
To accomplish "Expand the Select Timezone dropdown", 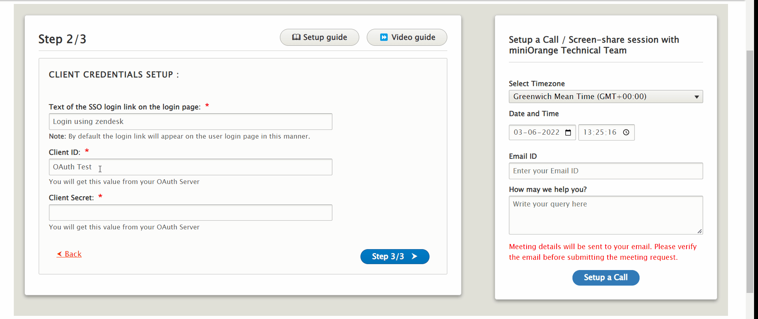I will point(606,97).
